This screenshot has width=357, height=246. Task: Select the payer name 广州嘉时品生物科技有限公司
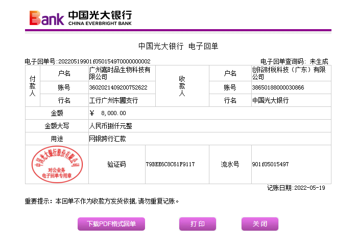click(x=120, y=73)
